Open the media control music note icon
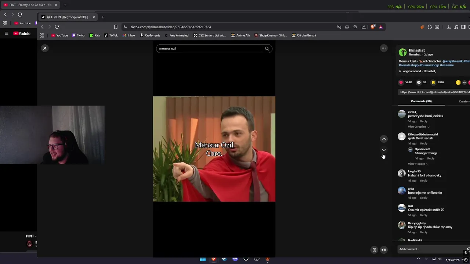The image size is (470, 264). tap(456, 27)
